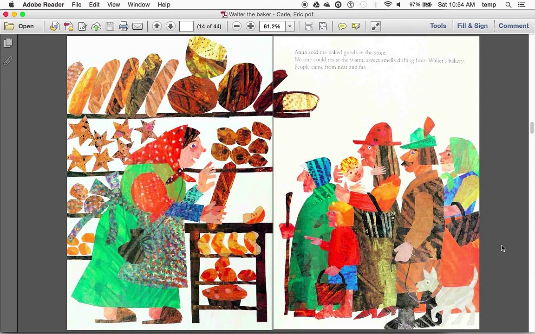Open the Fill & Sign pane
The image size is (535, 334).
click(x=472, y=26)
